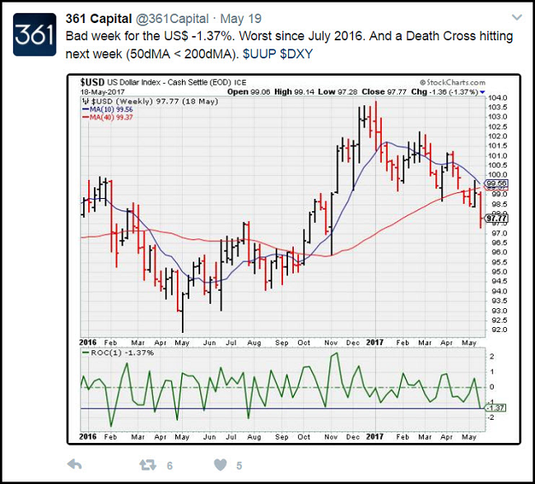The width and height of the screenshot is (535, 484).
Task: Click the $USD ticker title in chart
Action: click(x=92, y=82)
